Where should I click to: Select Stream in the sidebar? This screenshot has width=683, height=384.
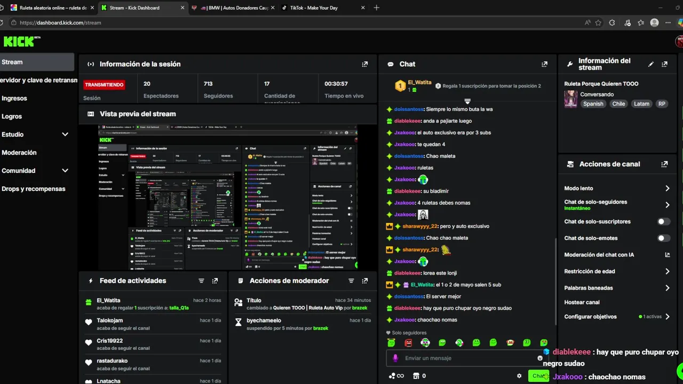pos(37,62)
